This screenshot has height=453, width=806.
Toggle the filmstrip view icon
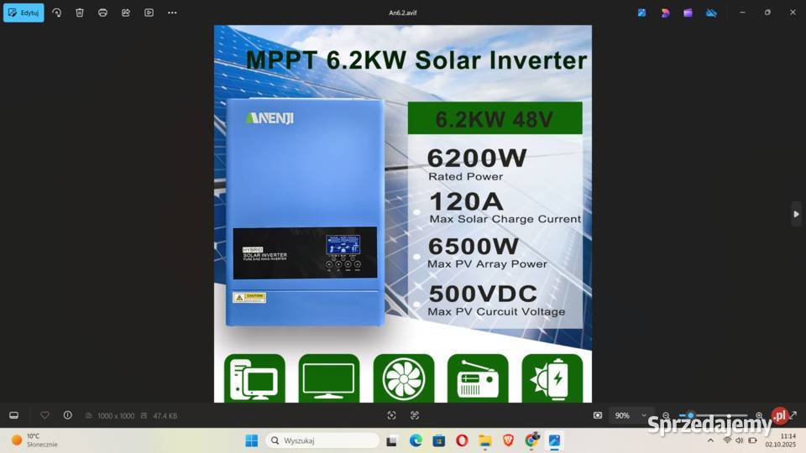pyautogui.click(x=13, y=415)
